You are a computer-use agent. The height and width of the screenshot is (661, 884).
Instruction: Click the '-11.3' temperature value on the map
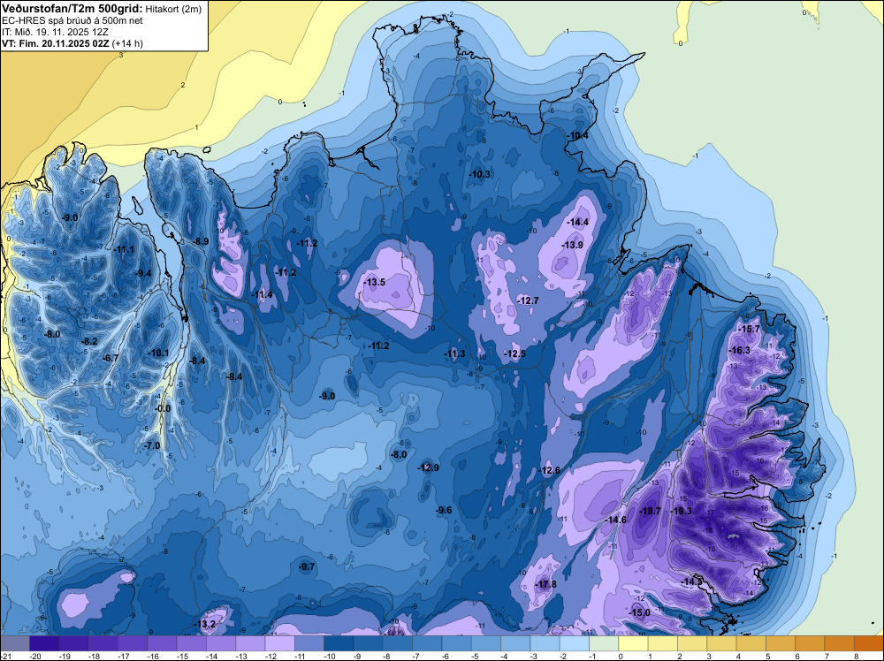click(x=455, y=353)
